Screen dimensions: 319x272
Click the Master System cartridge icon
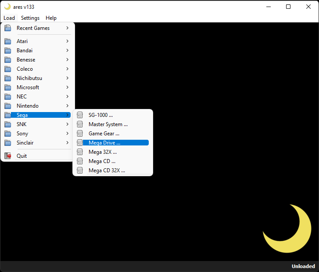click(x=80, y=124)
